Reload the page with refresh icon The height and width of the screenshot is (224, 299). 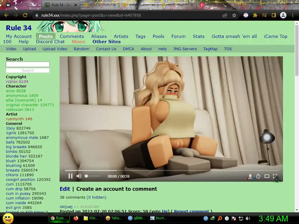tap(25, 15)
